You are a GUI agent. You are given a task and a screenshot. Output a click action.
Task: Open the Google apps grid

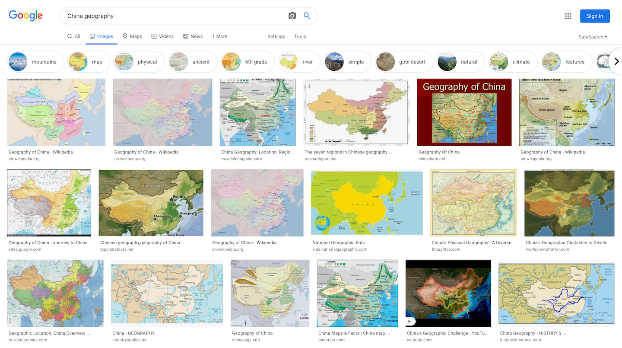click(x=568, y=16)
